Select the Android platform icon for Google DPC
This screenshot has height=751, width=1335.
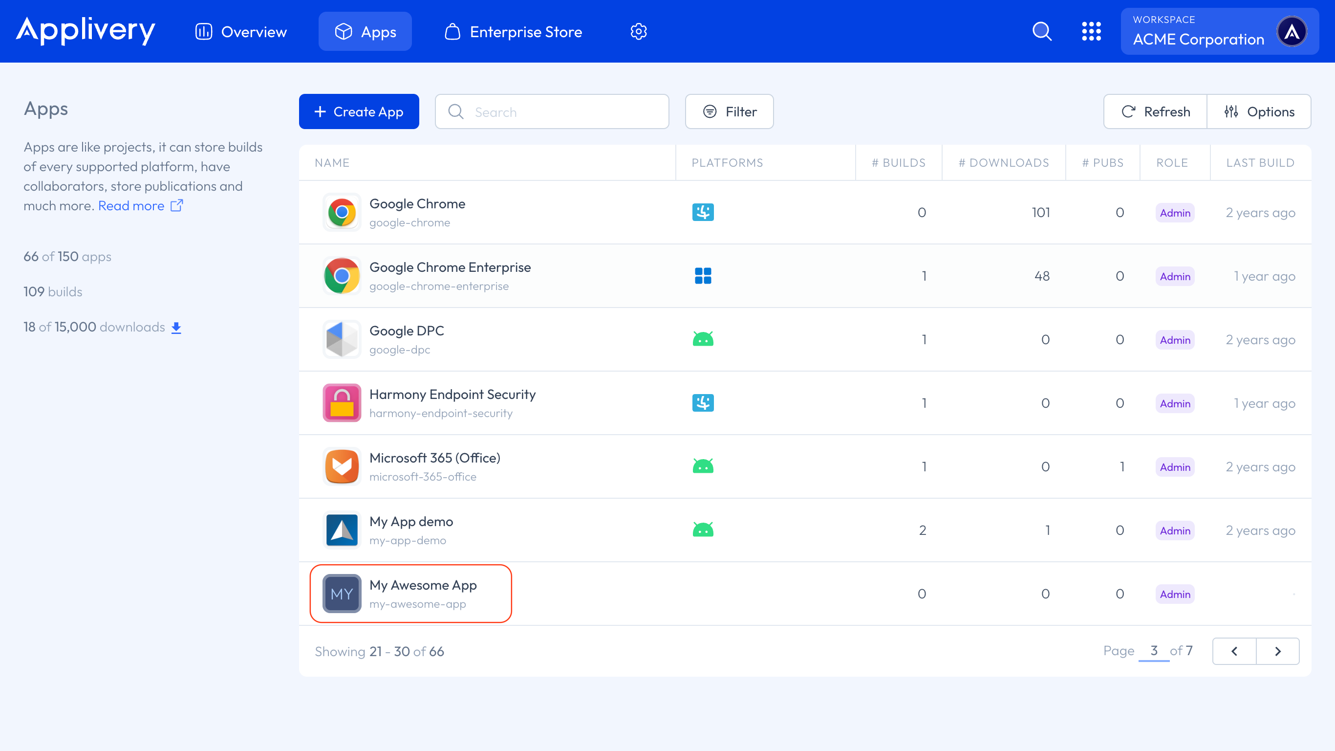pos(703,339)
